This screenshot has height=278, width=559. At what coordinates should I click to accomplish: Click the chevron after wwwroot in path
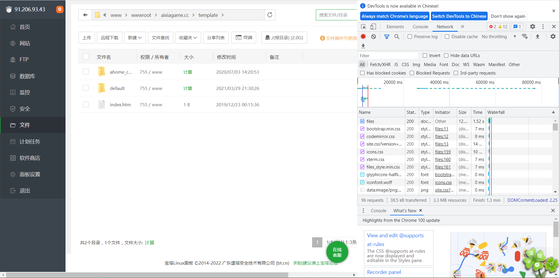click(x=156, y=15)
